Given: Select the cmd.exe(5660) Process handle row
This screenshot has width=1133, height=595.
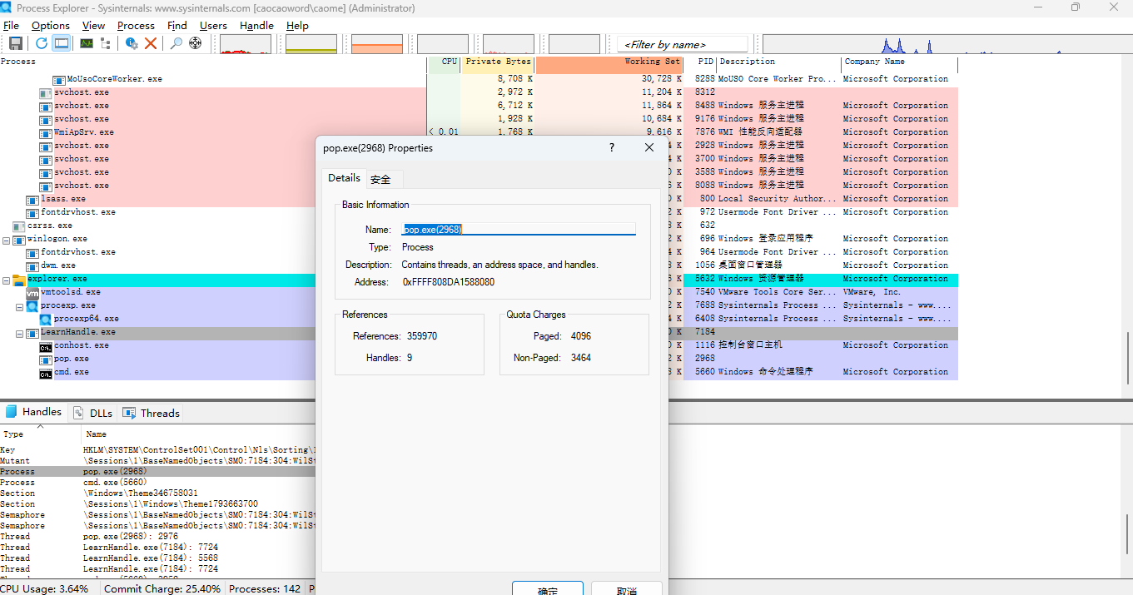Looking at the screenshot, I should (157, 482).
